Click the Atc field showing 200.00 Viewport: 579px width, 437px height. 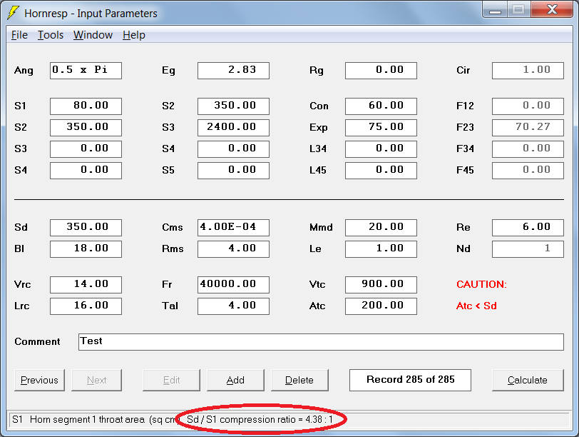coord(381,306)
